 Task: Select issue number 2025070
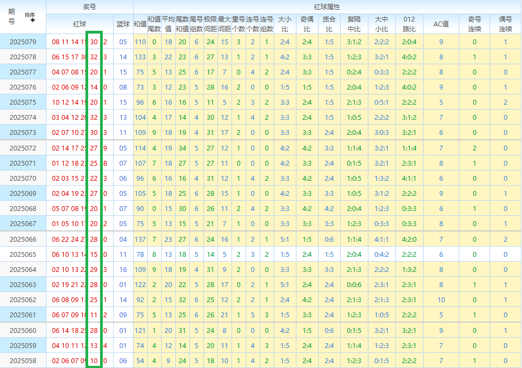pos(23,179)
